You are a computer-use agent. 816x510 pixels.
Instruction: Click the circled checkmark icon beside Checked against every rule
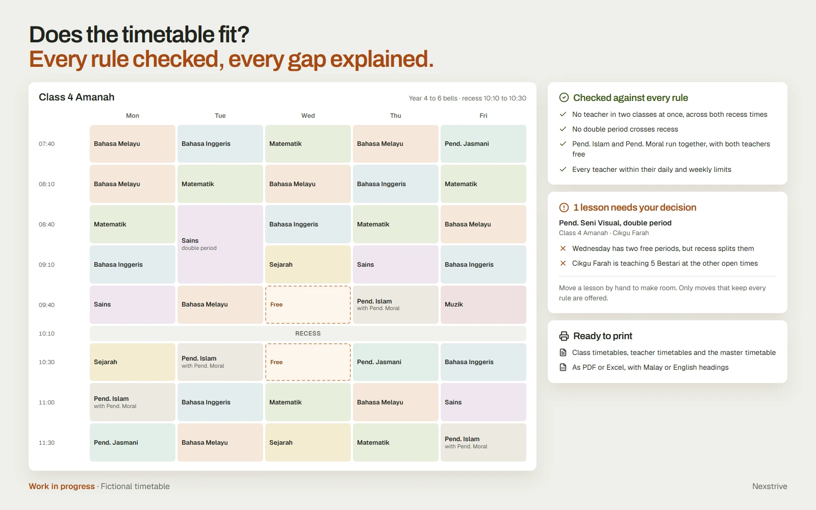pos(564,97)
